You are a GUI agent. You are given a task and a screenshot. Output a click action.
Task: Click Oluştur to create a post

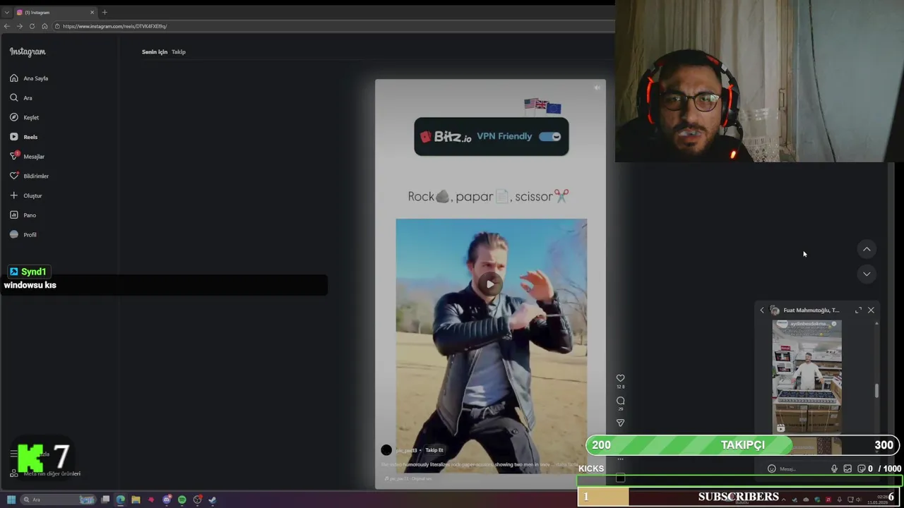point(26,195)
